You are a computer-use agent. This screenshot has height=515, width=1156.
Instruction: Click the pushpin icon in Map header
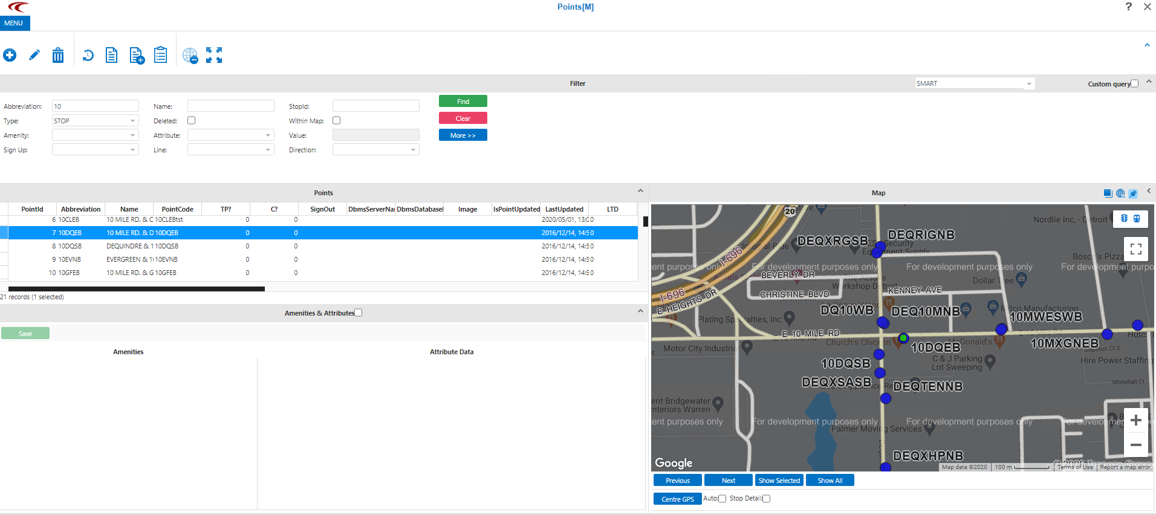pos(1133,193)
